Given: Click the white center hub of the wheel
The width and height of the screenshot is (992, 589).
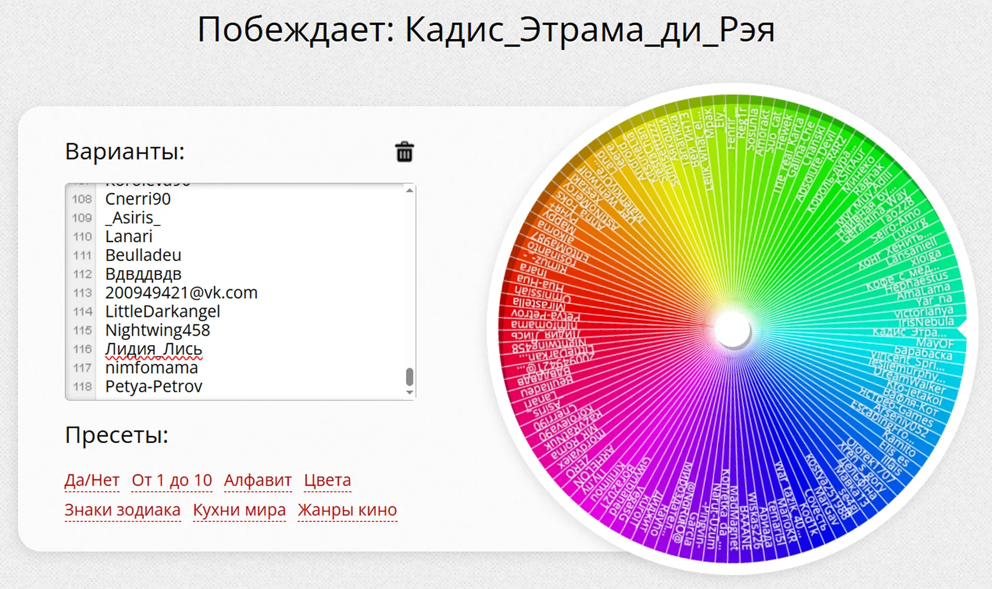Looking at the screenshot, I should coord(732,330).
